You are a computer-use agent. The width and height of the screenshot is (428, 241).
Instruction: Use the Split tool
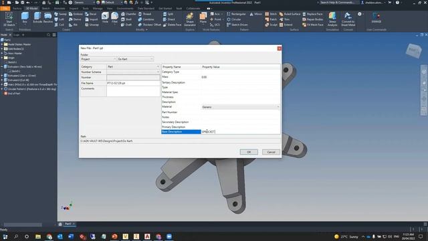168,14
